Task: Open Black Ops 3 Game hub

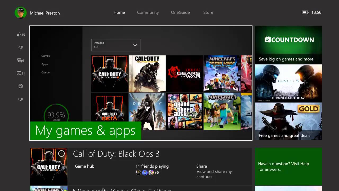Action: pos(85,166)
